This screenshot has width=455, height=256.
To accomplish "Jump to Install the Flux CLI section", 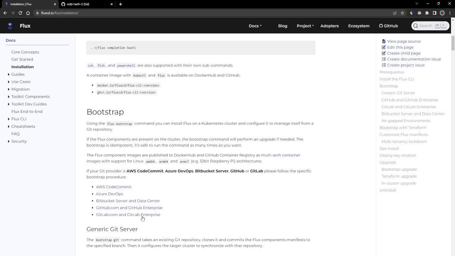I will (397, 79).
